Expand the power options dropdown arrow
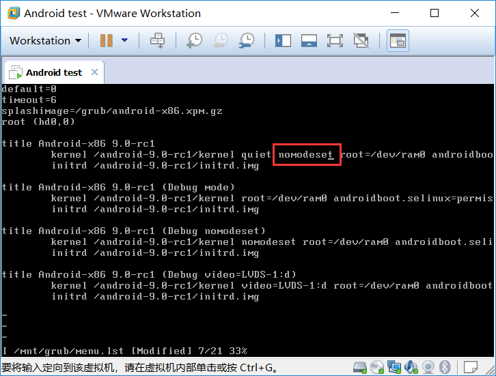Image resolution: width=496 pixels, height=376 pixels. [124, 40]
